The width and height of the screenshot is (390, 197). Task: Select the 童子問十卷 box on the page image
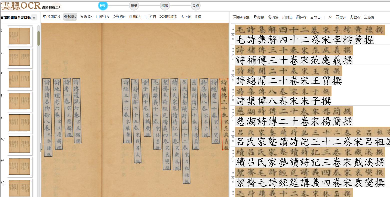(x=146, y=108)
